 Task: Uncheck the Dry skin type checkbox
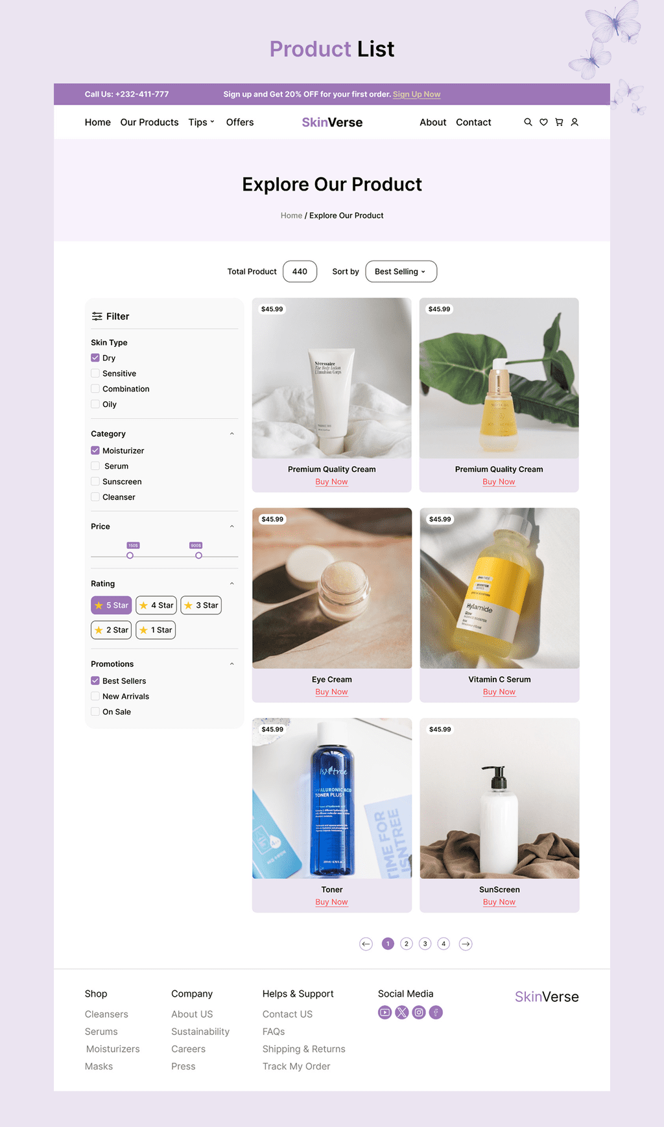click(95, 358)
